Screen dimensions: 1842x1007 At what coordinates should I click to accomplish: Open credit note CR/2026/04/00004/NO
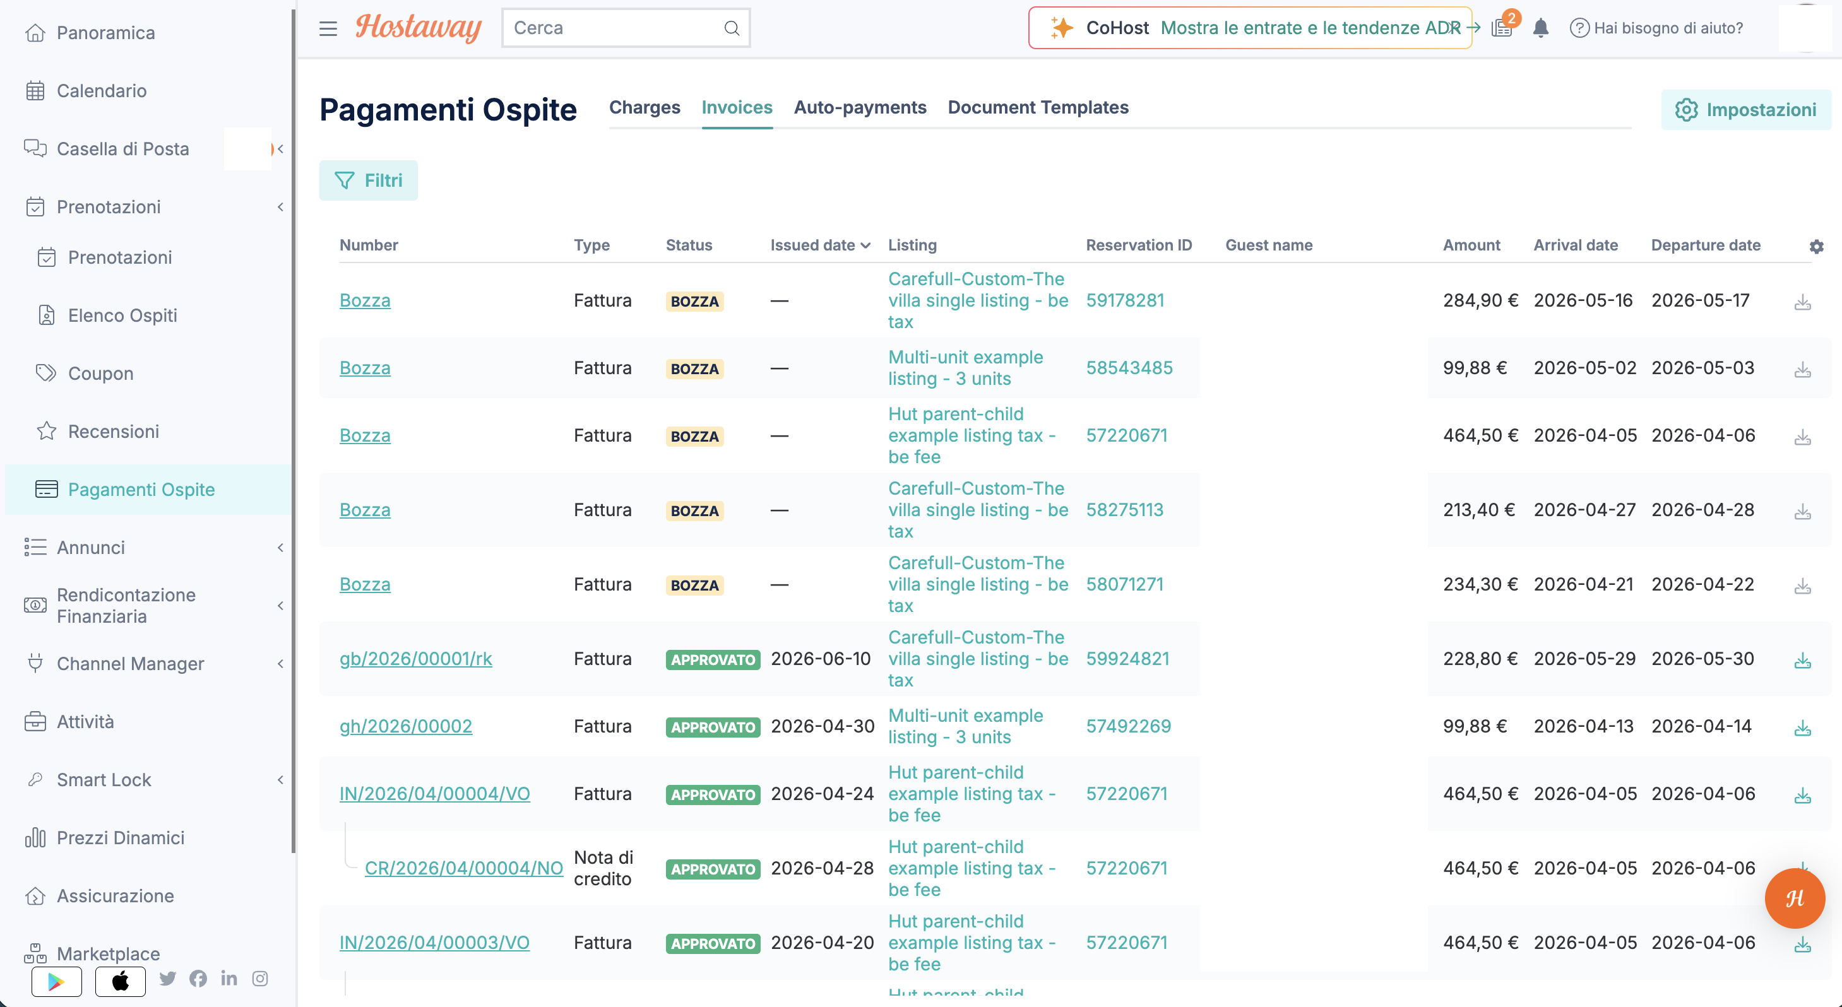463,868
